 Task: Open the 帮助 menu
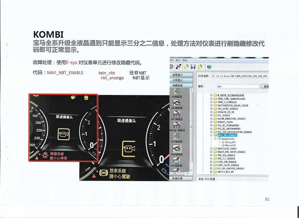coord(185,60)
